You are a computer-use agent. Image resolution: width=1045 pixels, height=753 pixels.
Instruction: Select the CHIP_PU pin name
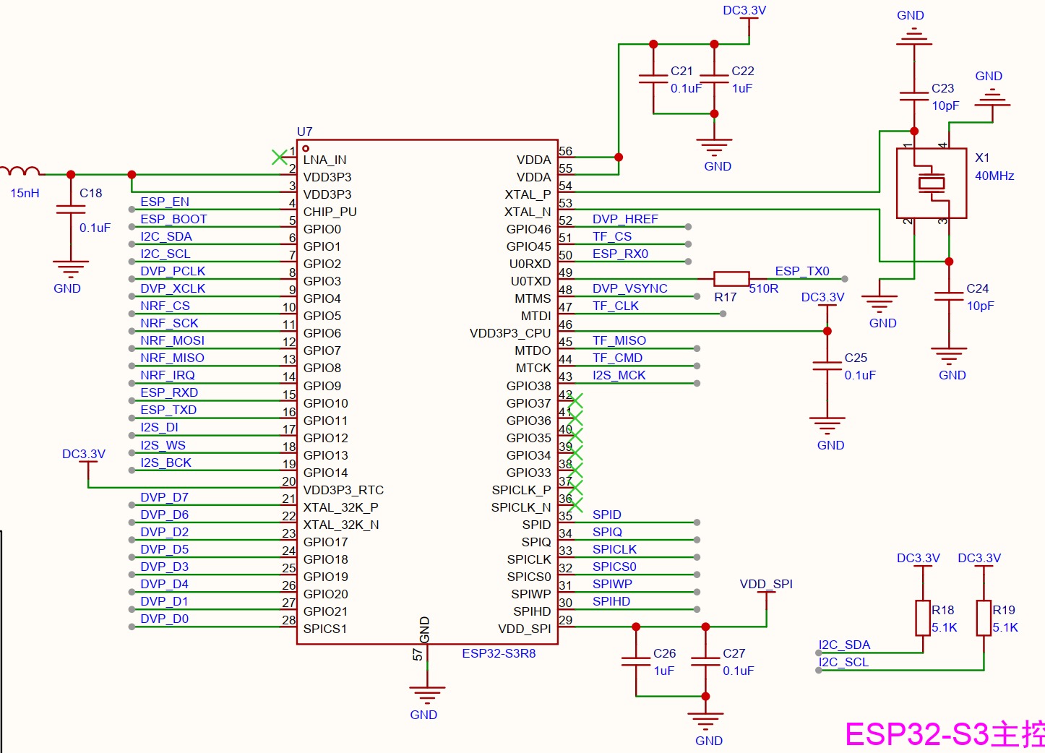(x=330, y=212)
